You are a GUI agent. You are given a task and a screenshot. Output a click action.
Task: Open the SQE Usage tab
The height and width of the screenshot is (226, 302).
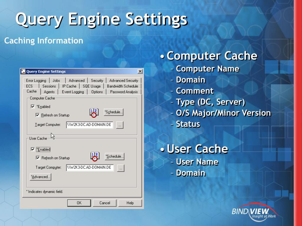click(x=92, y=86)
